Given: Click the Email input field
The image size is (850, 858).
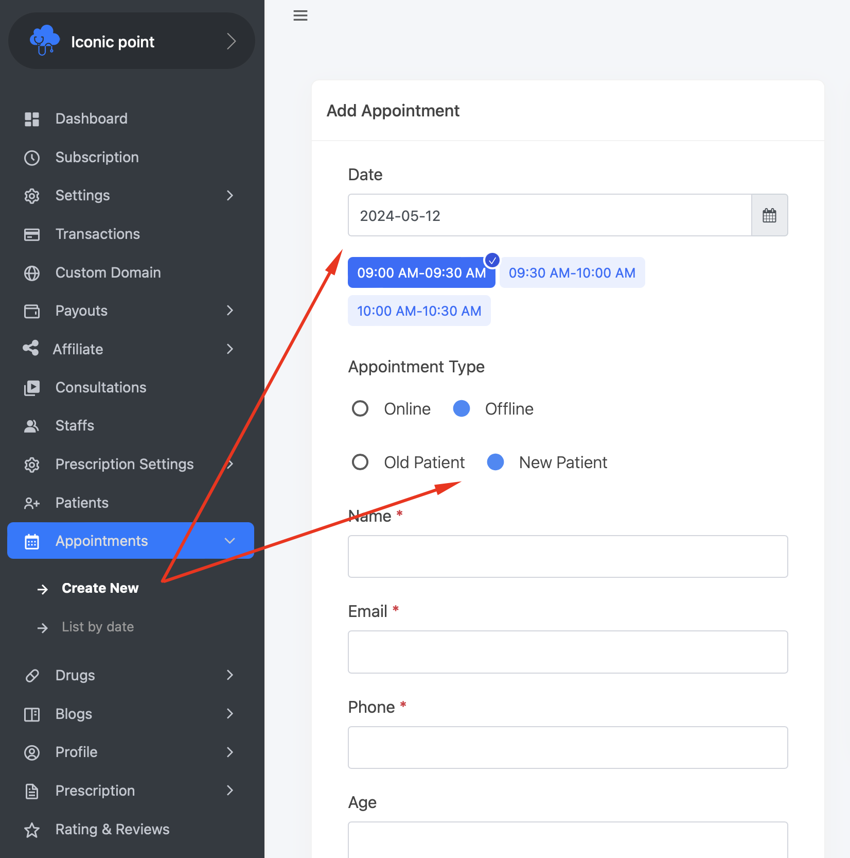Looking at the screenshot, I should tap(568, 652).
